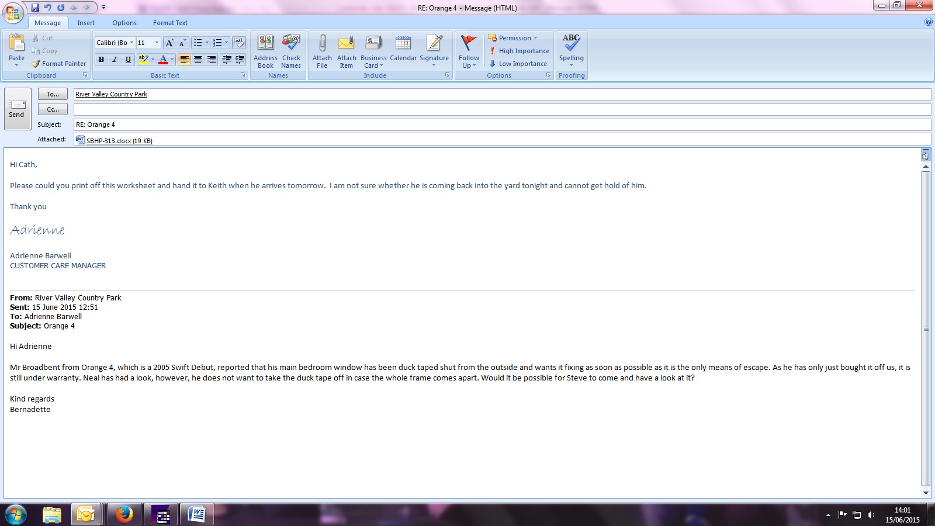Image resolution: width=935 pixels, height=526 pixels.
Task: Open the Business Card menu
Action: click(373, 51)
